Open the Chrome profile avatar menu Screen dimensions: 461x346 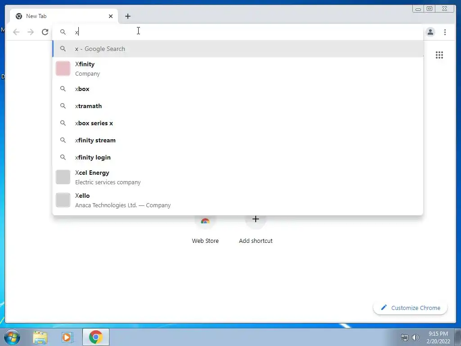point(430,32)
